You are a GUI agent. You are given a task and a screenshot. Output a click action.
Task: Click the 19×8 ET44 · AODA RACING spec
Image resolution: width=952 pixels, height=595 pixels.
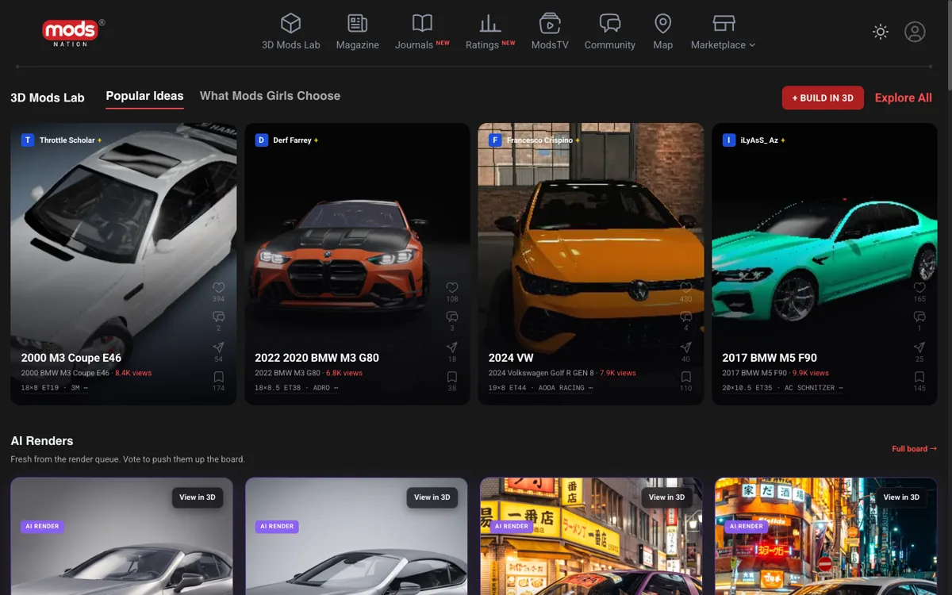point(540,388)
